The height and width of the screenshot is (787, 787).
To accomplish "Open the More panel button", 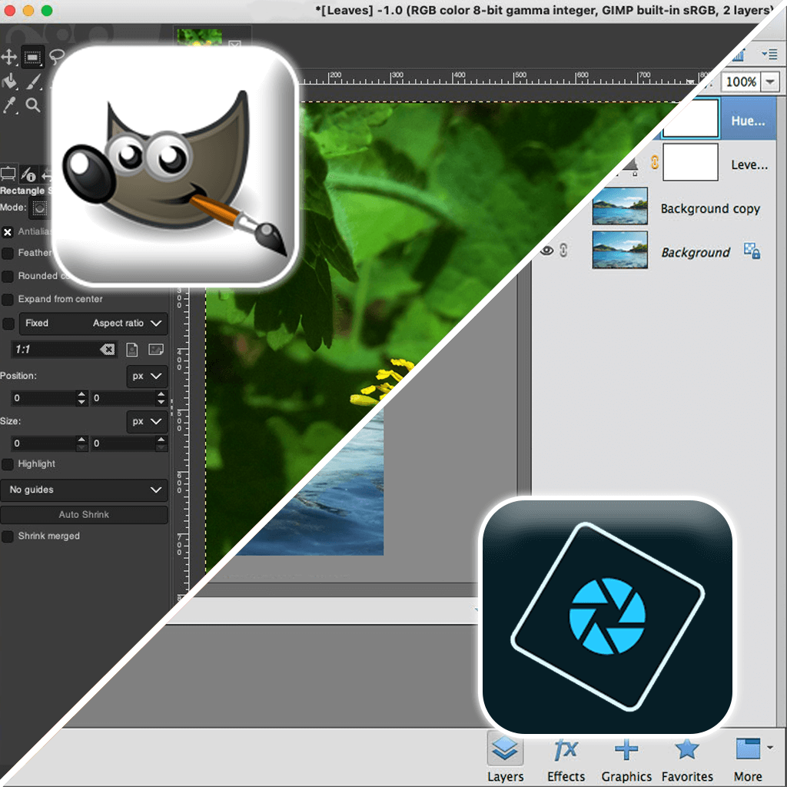I will click(x=748, y=759).
